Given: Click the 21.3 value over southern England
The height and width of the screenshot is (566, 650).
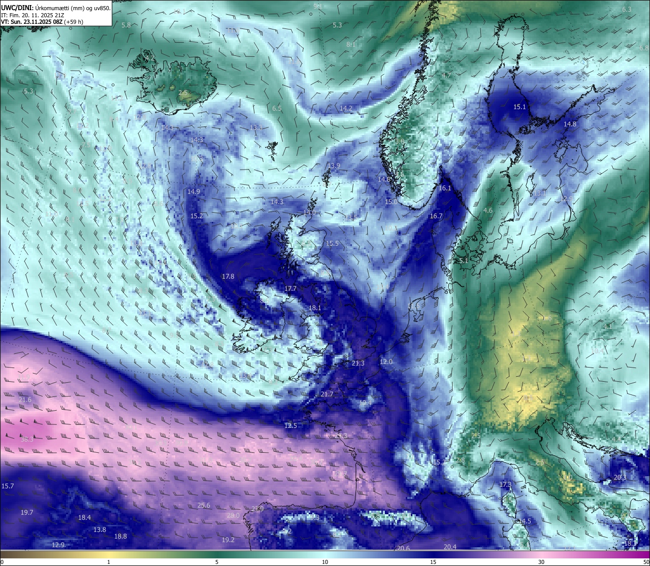Looking at the screenshot, I should coord(358,363).
